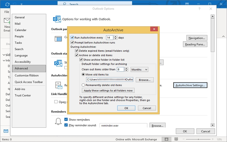Click the Outlook logo icon beside Options heading
The height and width of the screenshot is (142, 227).
tap(57, 19)
